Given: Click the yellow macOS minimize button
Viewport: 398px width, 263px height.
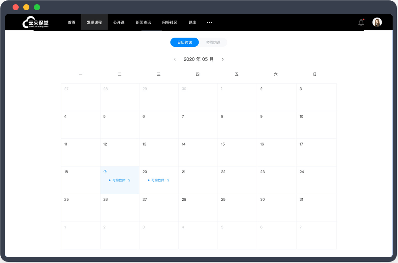Looking at the screenshot, I should click(26, 7).
